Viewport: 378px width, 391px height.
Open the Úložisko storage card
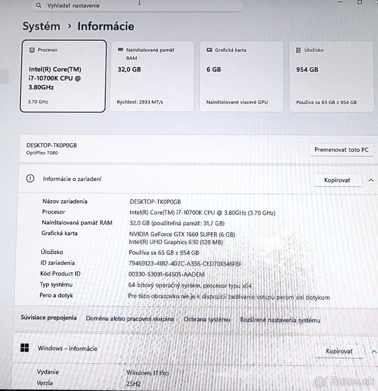(x=331, y=76)
